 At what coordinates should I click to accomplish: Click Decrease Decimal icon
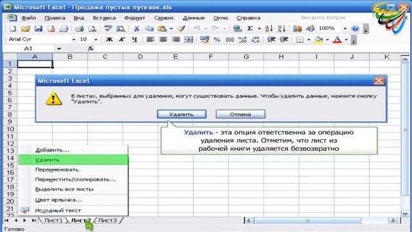[255, 40]
